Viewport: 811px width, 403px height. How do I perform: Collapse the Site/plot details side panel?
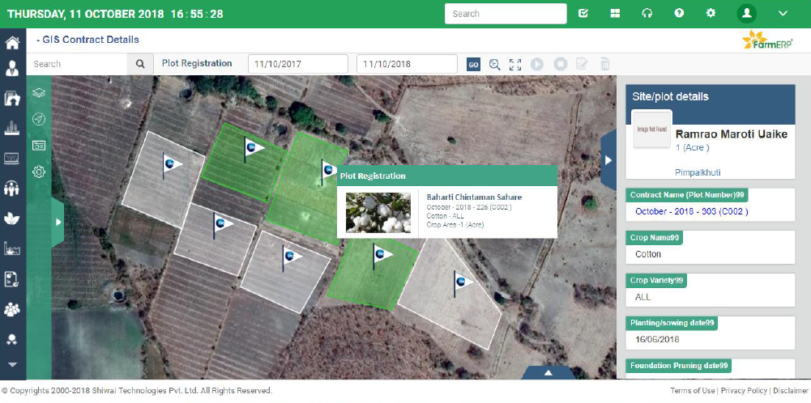pos(608,160)
